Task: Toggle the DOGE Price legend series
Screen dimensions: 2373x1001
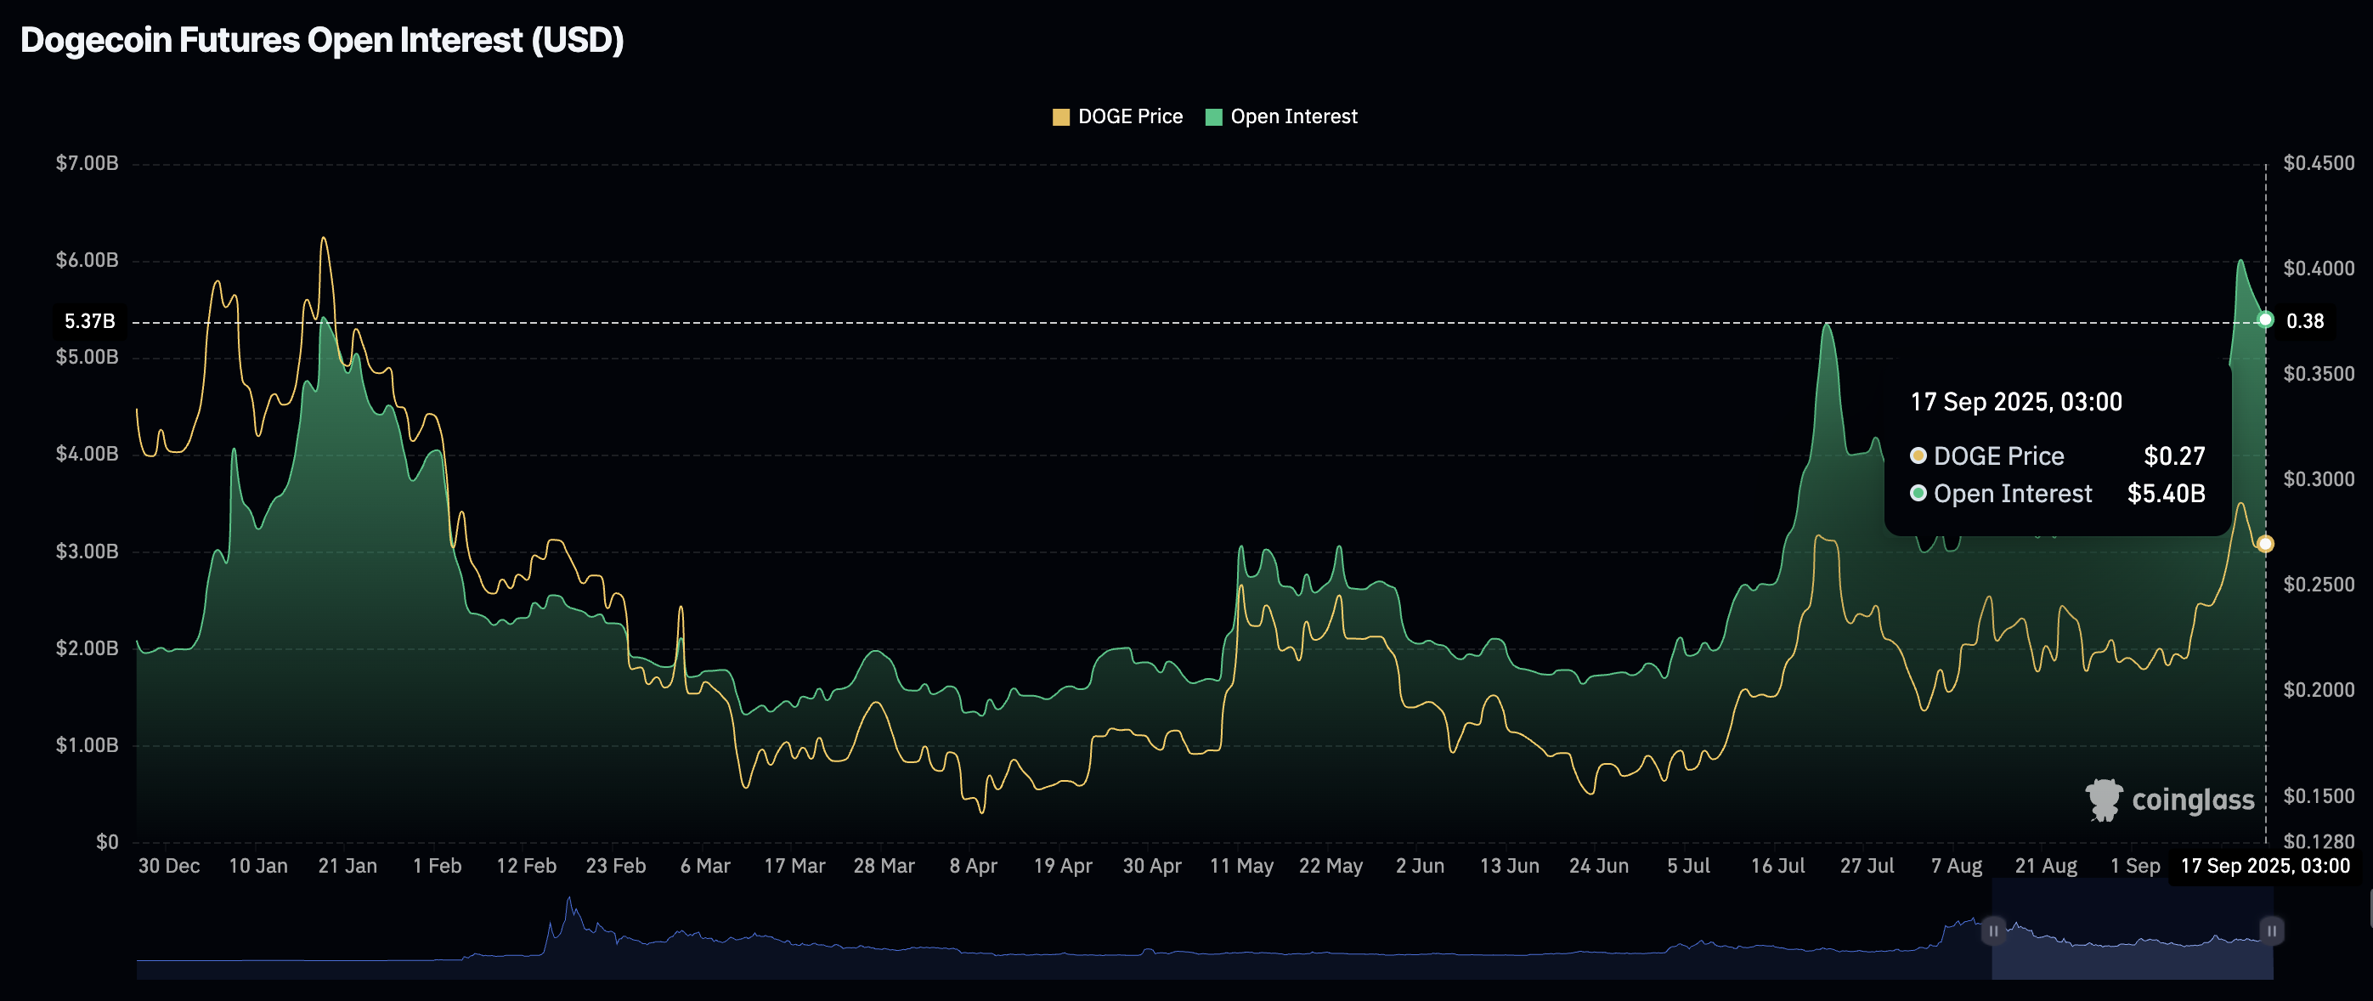Action: (x=1129, y=117)
